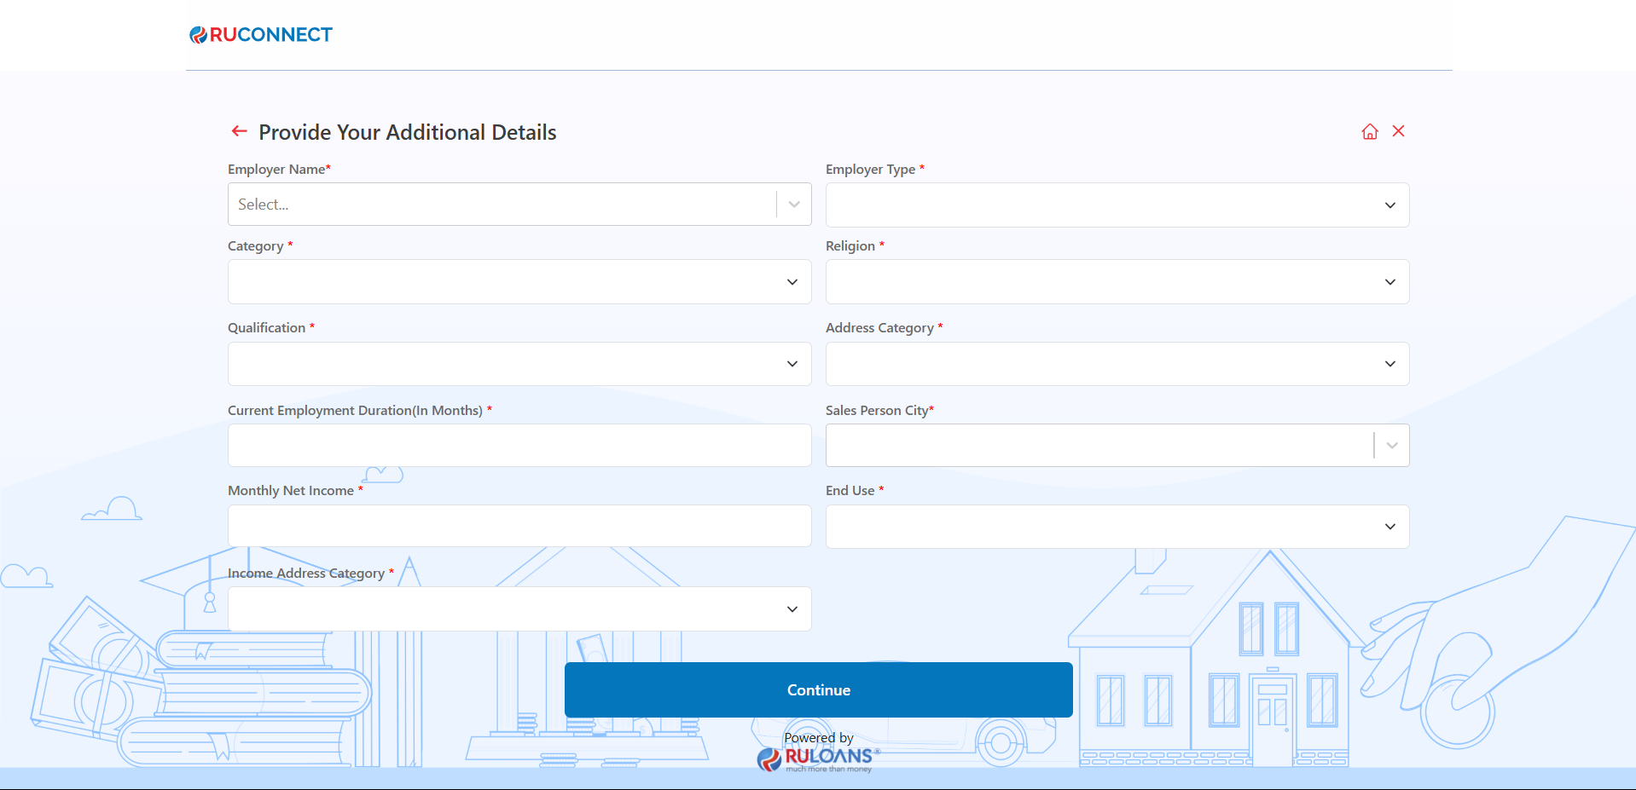Click the Employer Name chevron arrow
The image size is (1636, 790).
[x=794, y=205]
